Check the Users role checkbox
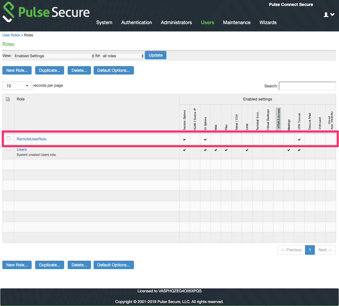The width and height of the screenshot is (339, 306). click(8, 149)
